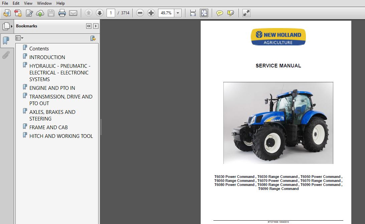Click the current page number field
365x224 pixels.
[x=111, y=13]
